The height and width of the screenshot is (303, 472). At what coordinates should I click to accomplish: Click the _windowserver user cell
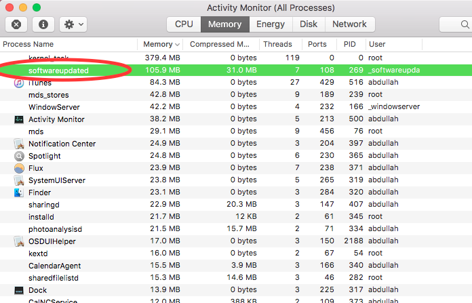click(x=394, y=107)
